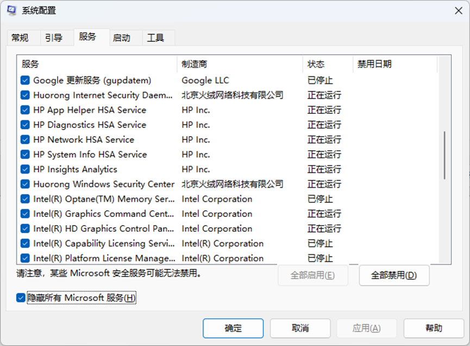Screen dimensions: 470x346
Task: Uncheck HP App Helper HSA Service
Action: 25,110
